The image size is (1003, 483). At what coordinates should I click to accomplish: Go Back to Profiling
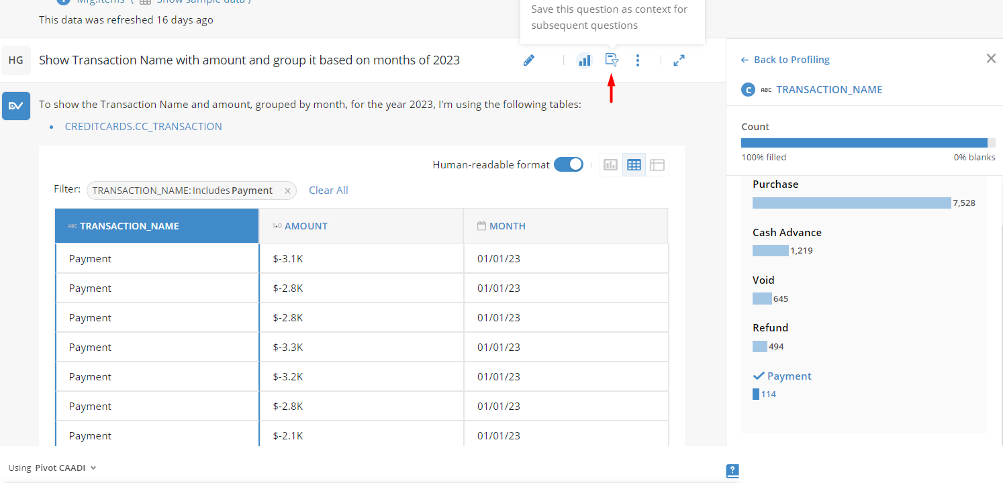coord(785,60)
